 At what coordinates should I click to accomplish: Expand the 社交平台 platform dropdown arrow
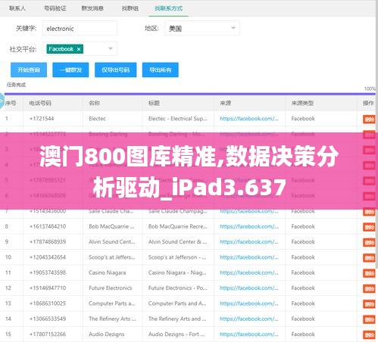pyautogui.click(x=111, y=48)
